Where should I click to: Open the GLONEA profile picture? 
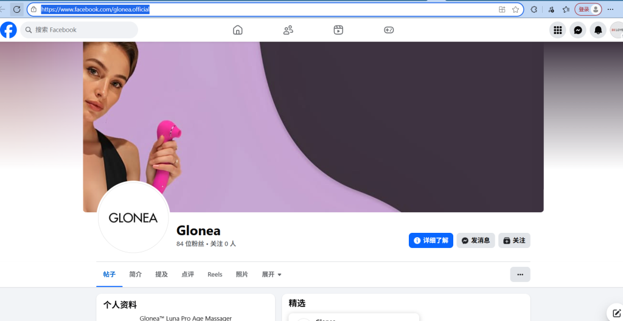pyautogui.click(x=133, y=217)
